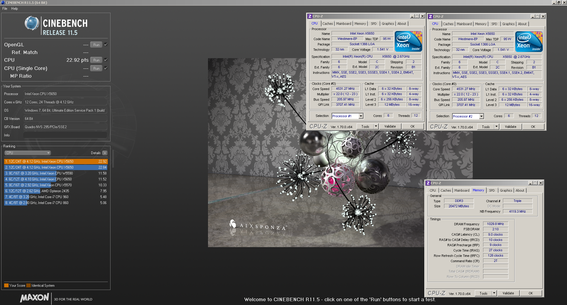Select the Core i7 CPU 960 ranking row
Screen dimensions: 567x305
pos(56,197)
